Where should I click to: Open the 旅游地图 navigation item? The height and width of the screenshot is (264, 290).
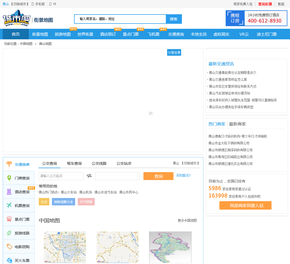(63, 34)
